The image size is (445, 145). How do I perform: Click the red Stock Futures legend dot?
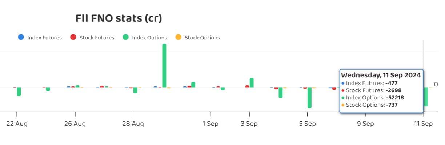tap(73, 37)
